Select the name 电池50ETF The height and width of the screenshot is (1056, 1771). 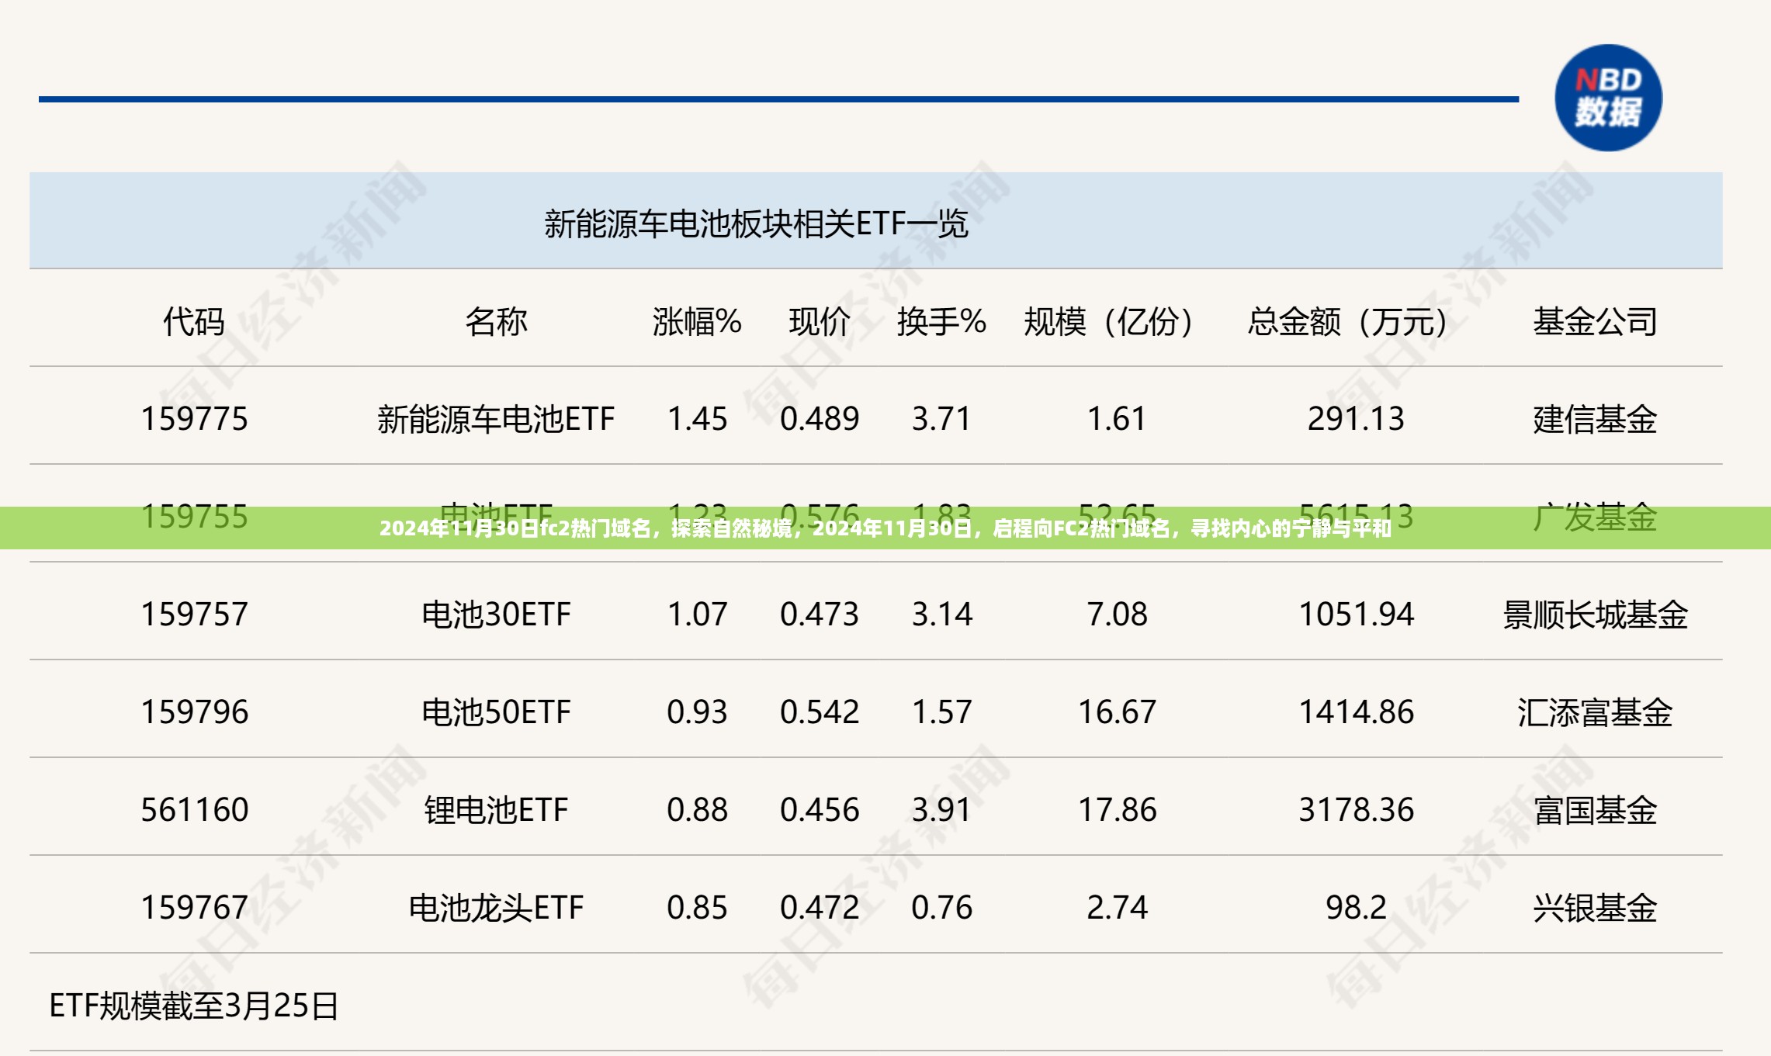click(496, 712)
